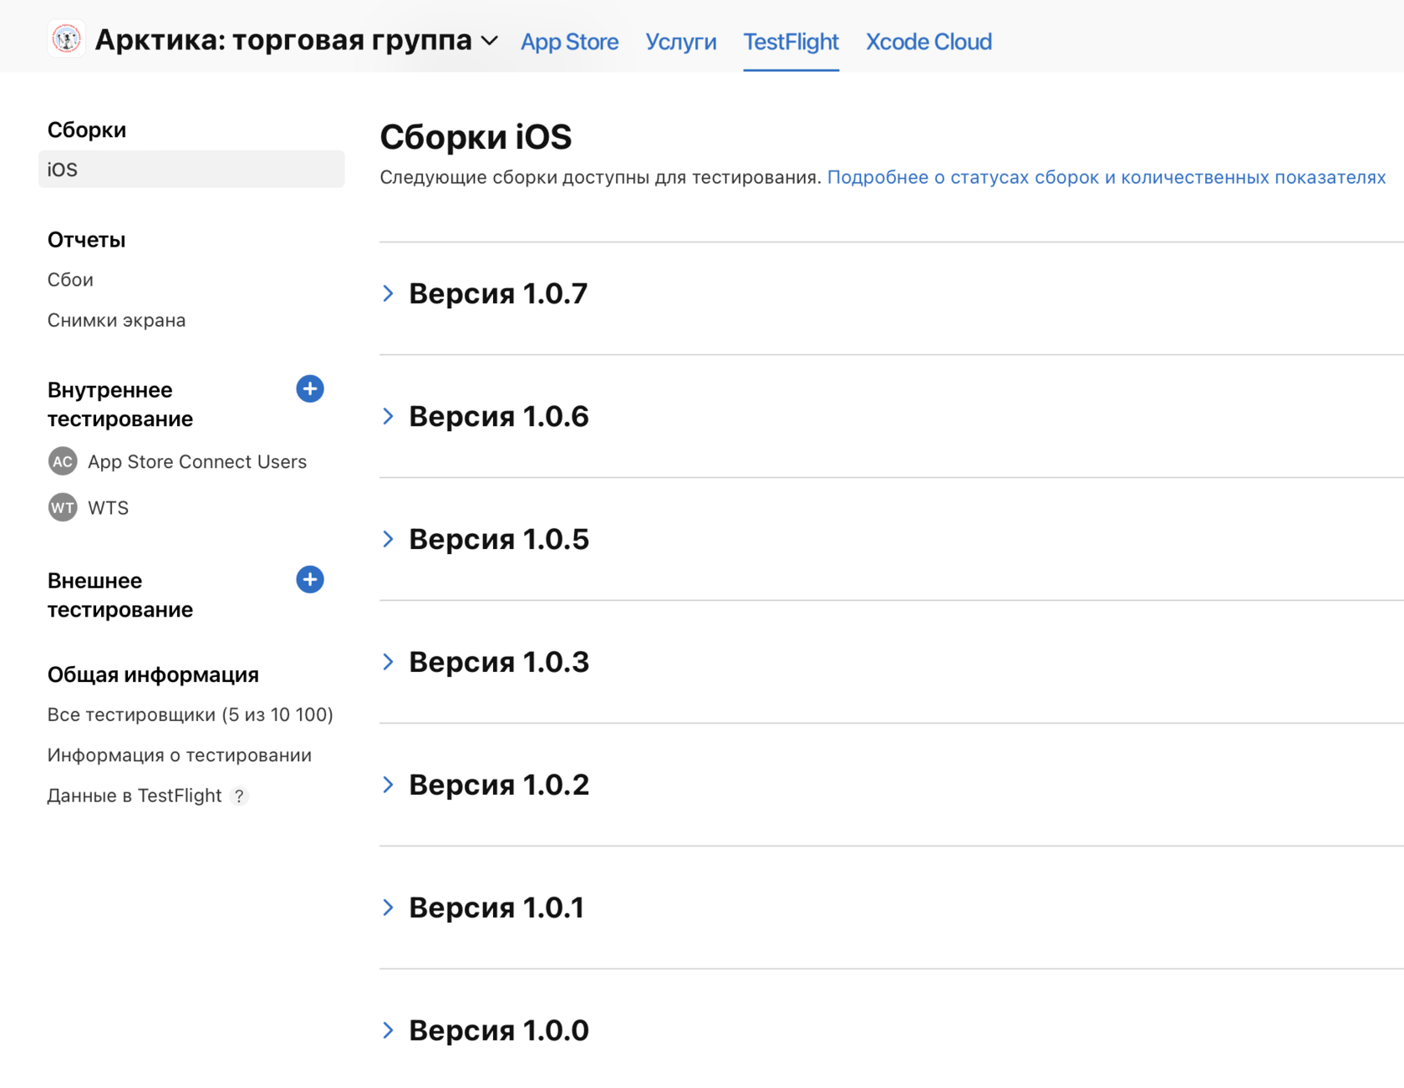The height and width of the screenshot is (1088, 1404).
Task: Click the Отчеты section header
Action: coord(86,240)
